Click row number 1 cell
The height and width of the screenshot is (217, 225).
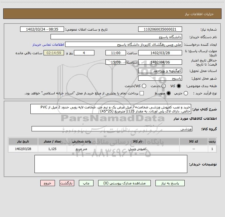(x=212, y=149)
